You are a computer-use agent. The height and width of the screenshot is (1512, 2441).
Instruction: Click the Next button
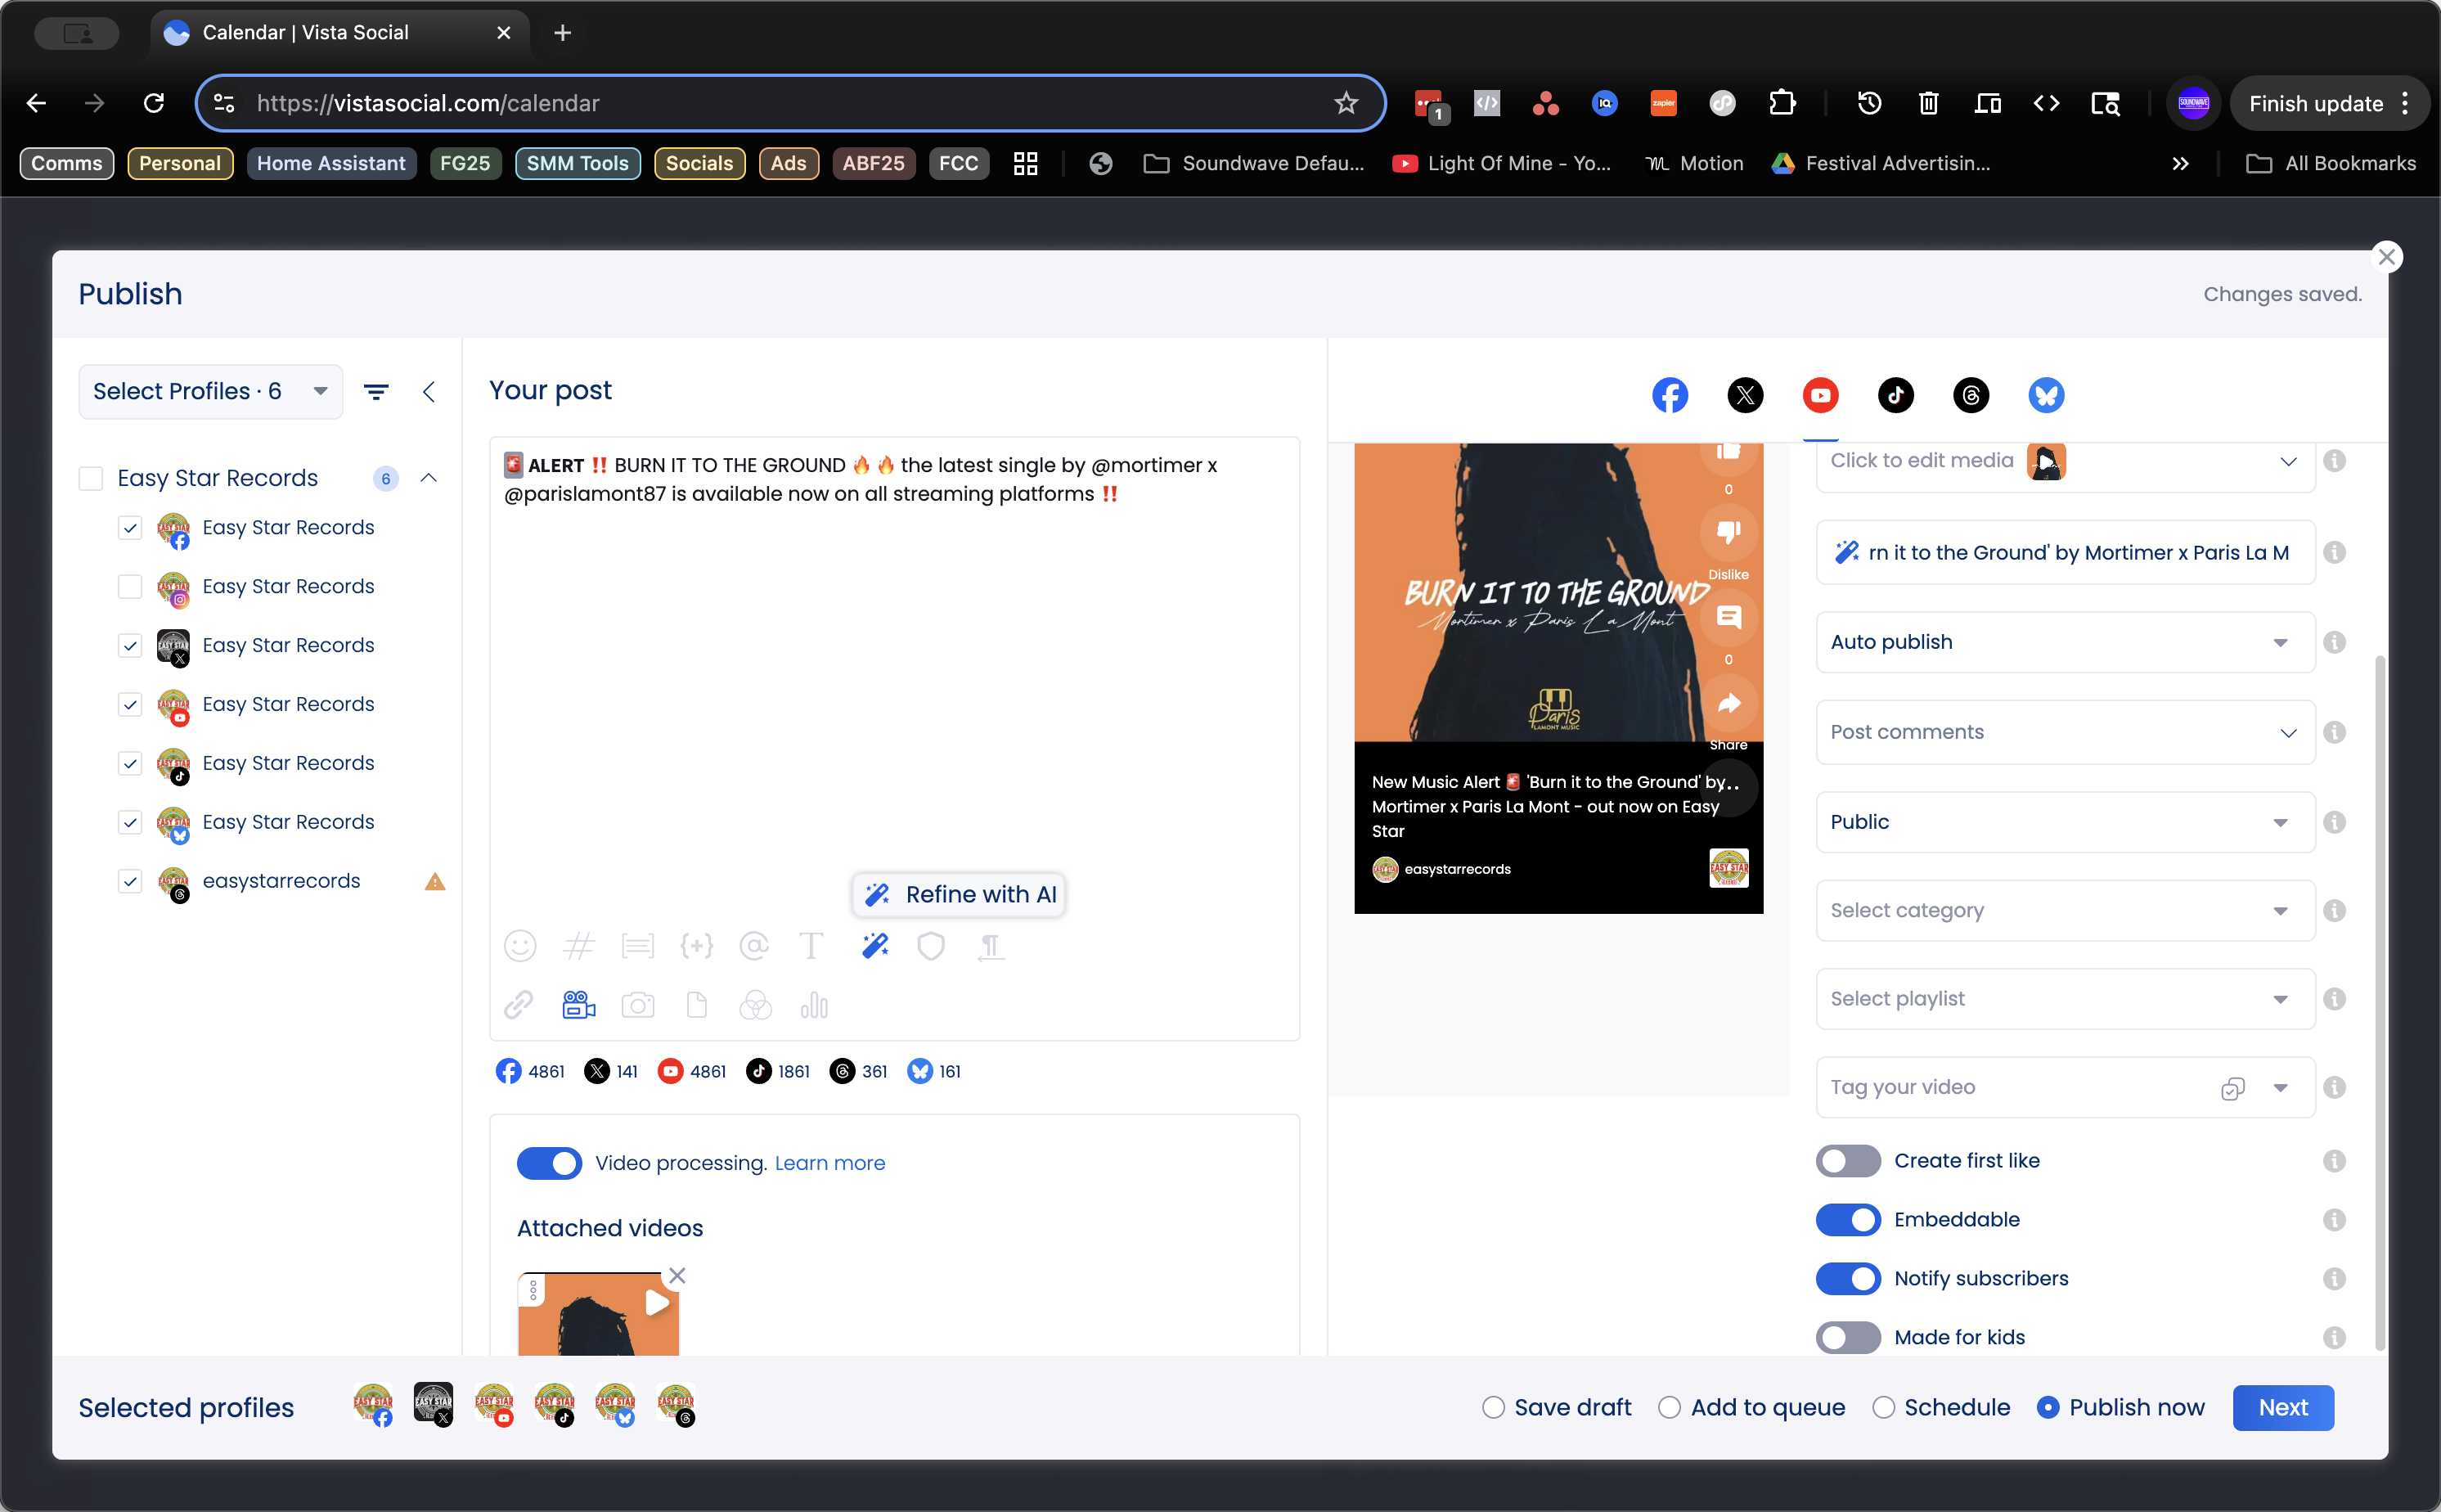tap(2282, 1408)
